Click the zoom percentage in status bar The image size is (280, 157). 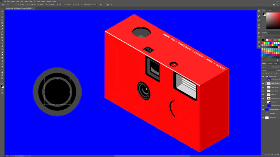[7, 156]
